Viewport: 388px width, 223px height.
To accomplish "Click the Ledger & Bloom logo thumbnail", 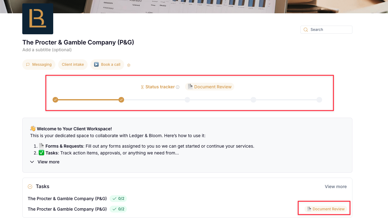I will [38, 19].
